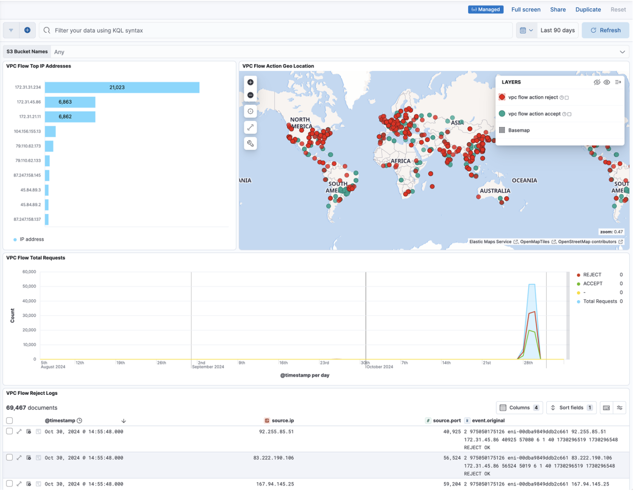
Task: Enter full screen map mode
Action: [250, 127]
